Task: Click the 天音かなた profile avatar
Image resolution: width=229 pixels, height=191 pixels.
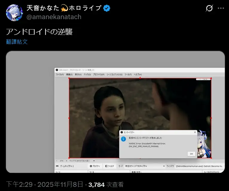Action: [x=14, y=13]
